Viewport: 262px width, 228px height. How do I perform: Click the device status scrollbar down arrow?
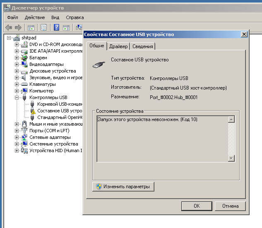[231, 158]
